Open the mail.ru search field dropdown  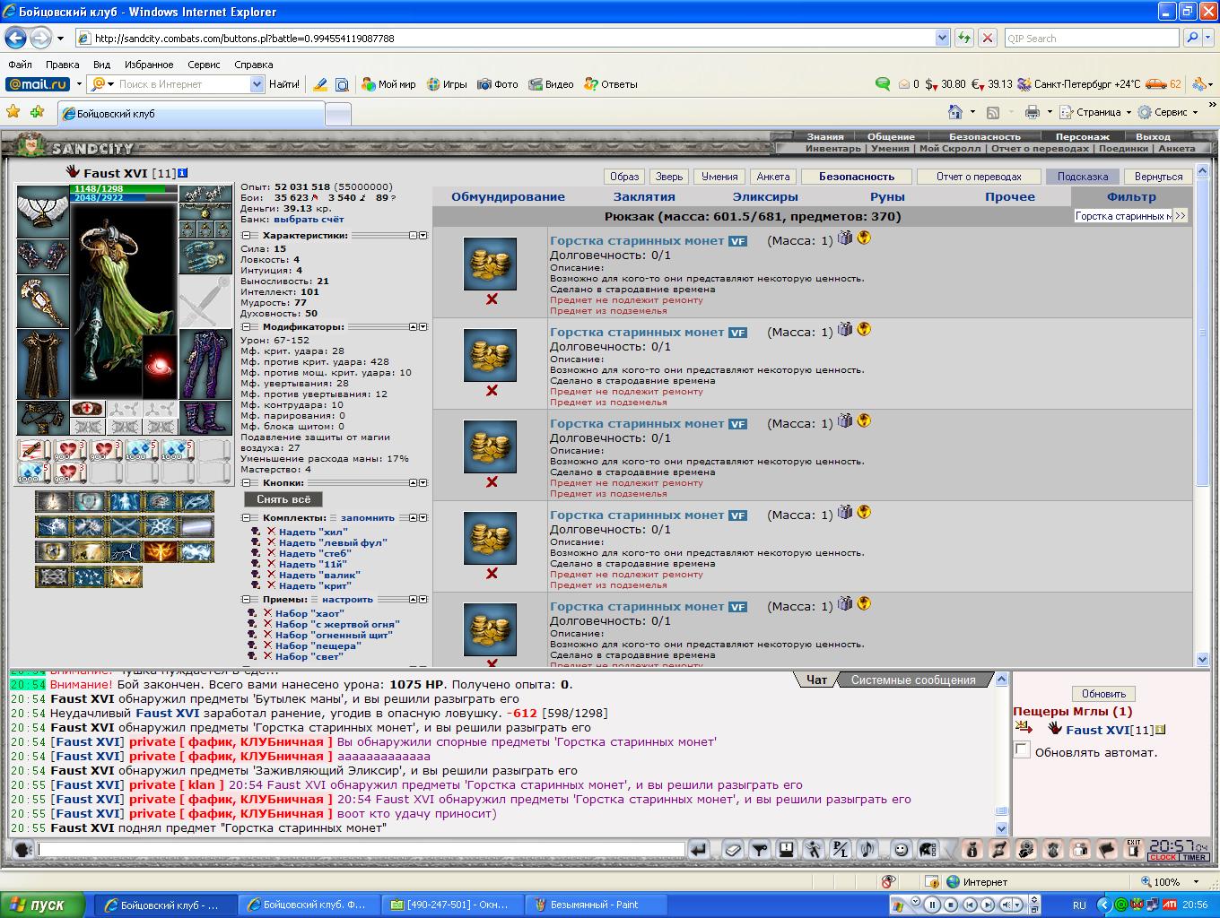click(257, 84)
